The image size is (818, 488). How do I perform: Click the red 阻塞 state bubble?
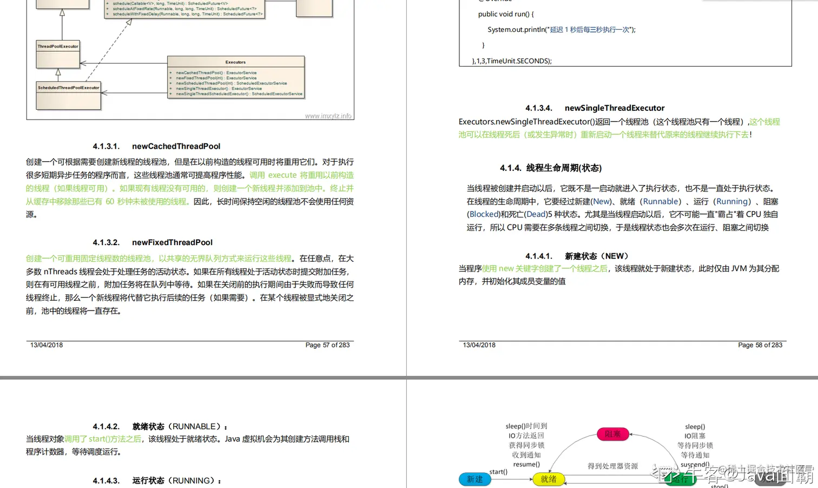612,433
